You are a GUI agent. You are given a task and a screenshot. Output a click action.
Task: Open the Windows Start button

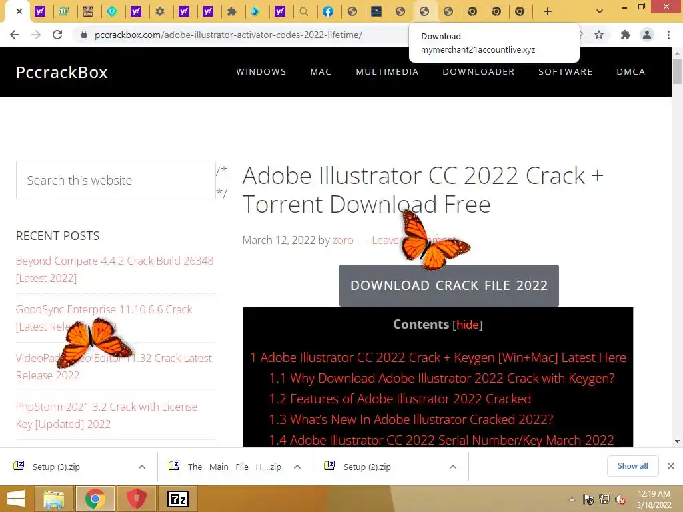[x=16, y=499]
